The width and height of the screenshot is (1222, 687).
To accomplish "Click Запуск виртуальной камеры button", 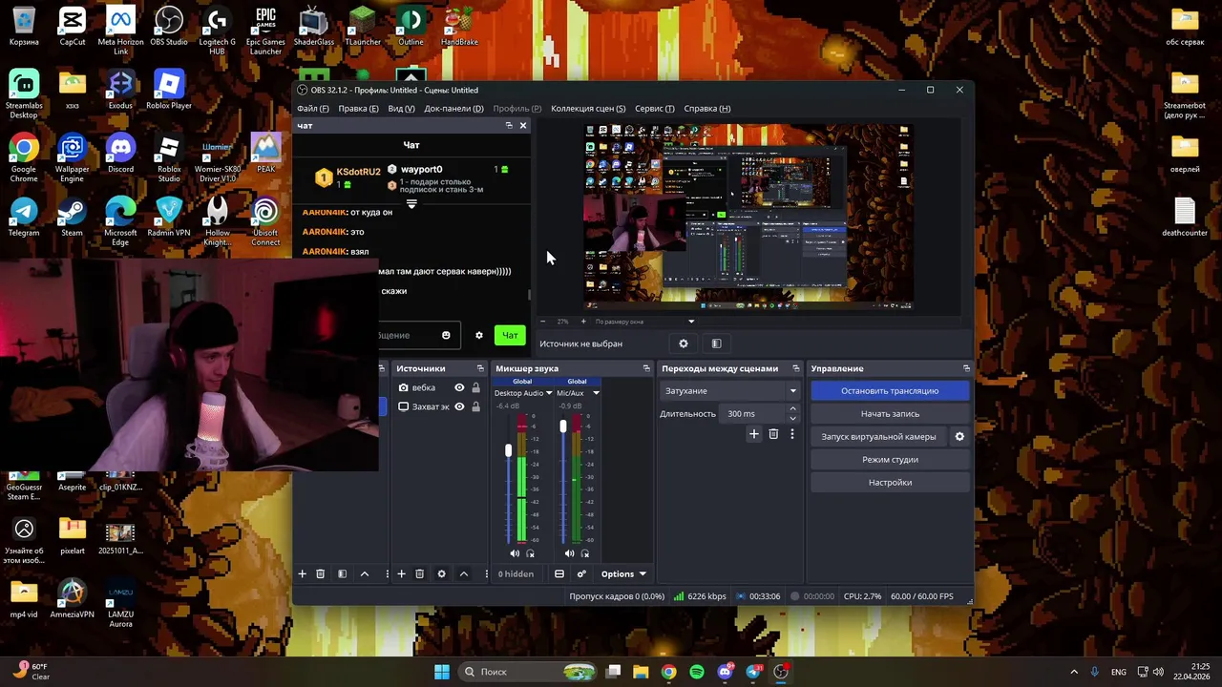I will tap(878, 436).
